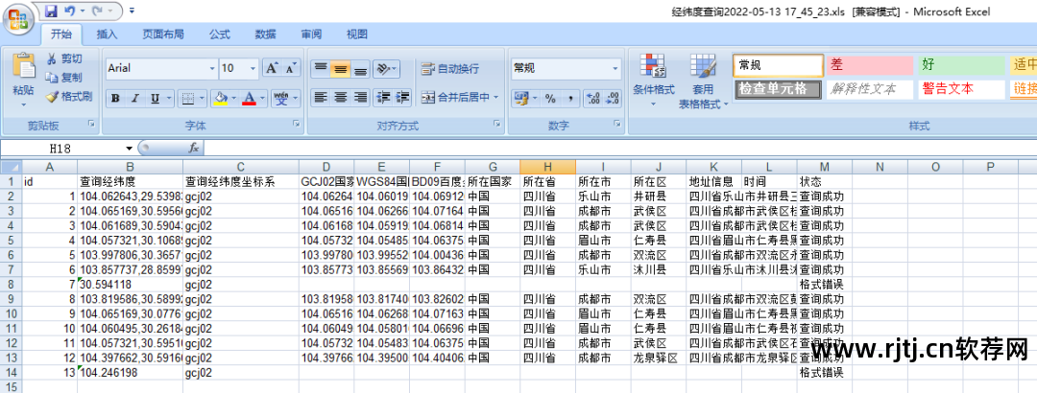Toggle Bold formatting
The height and width of the screenshot is (393, 1037).
115,98
